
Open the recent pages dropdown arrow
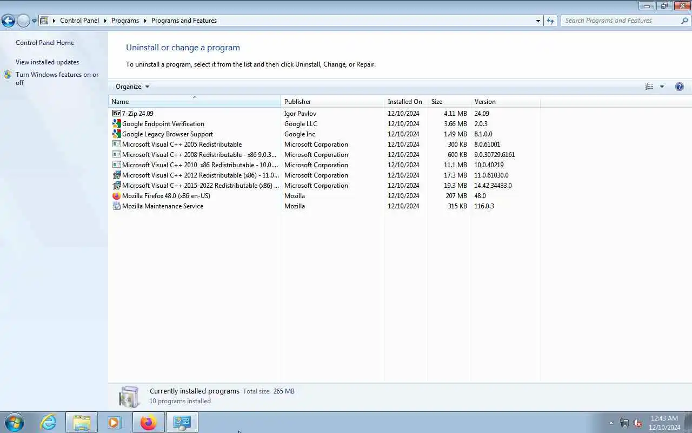(34, 21)
